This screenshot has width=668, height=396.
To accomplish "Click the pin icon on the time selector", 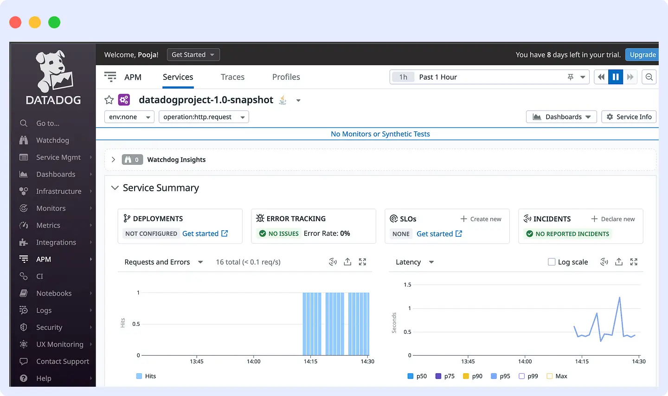I will (x=570, y=77).
